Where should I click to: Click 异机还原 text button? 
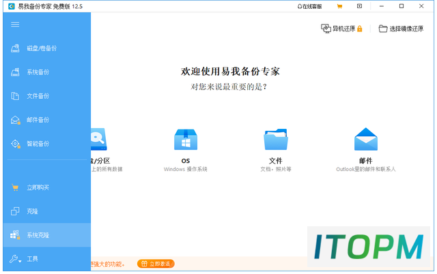(343, 29)
